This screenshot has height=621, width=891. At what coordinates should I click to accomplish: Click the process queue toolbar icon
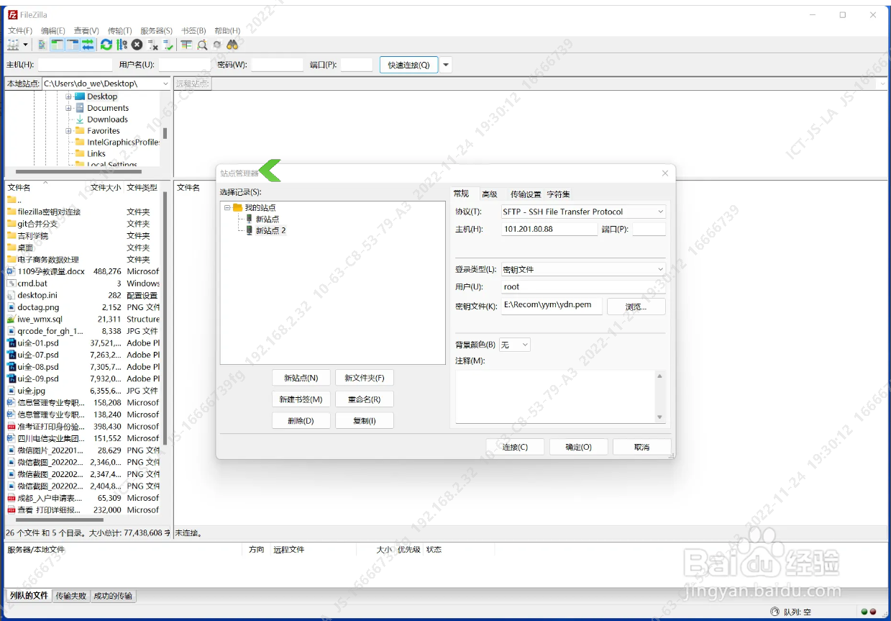pos(122,45)
